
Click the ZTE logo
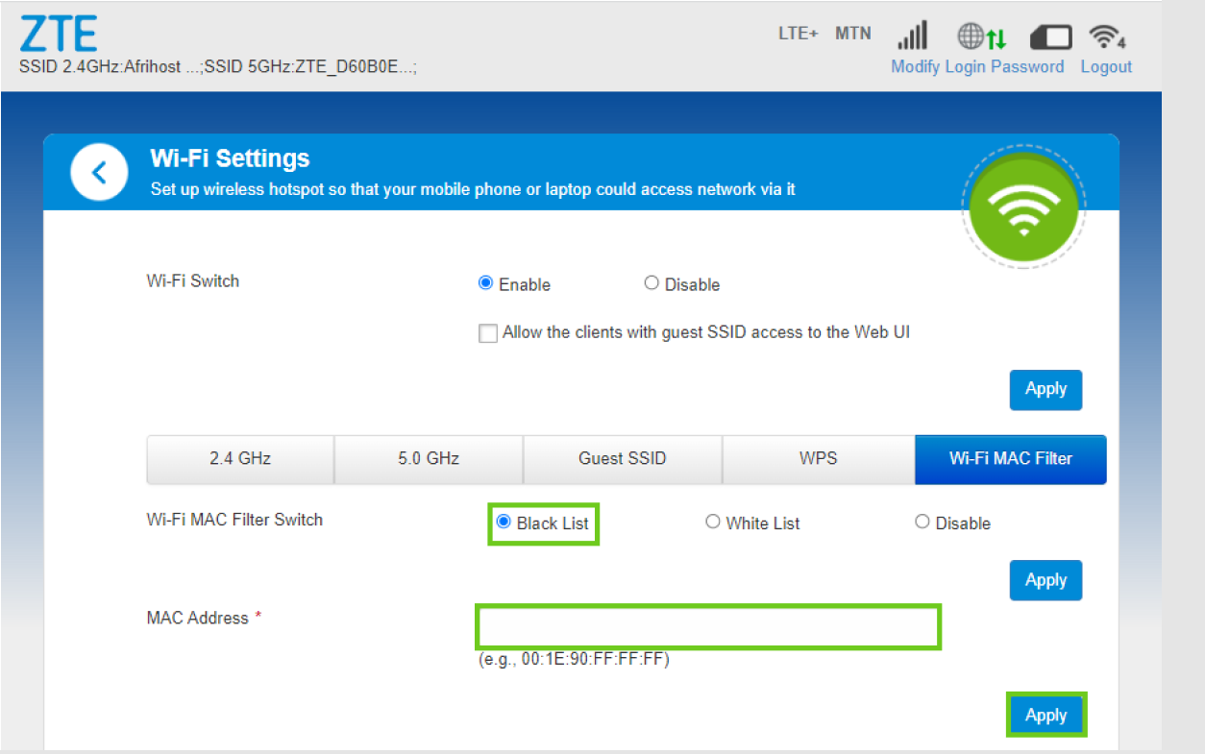click(59, 35)
